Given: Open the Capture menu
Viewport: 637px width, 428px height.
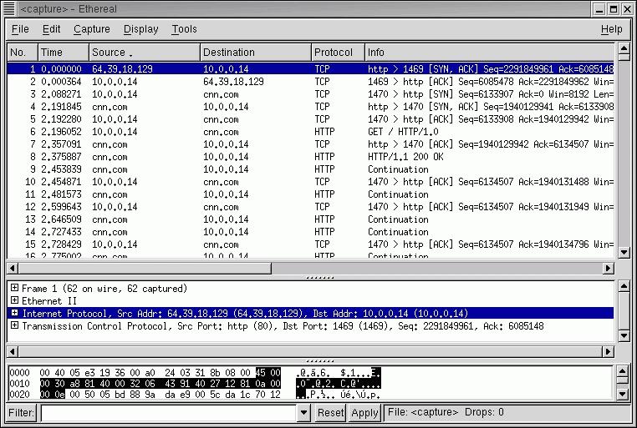Looking at the screenshot, I should point(91,29).
